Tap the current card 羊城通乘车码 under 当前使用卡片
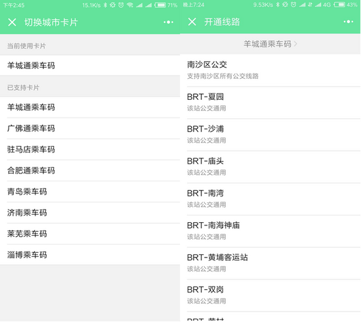361x322 pixels. click(90, 66)
